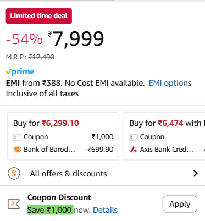Open coupon Details link
The image size is (205, 221).
pyautogui.click(x=106, y=210)
